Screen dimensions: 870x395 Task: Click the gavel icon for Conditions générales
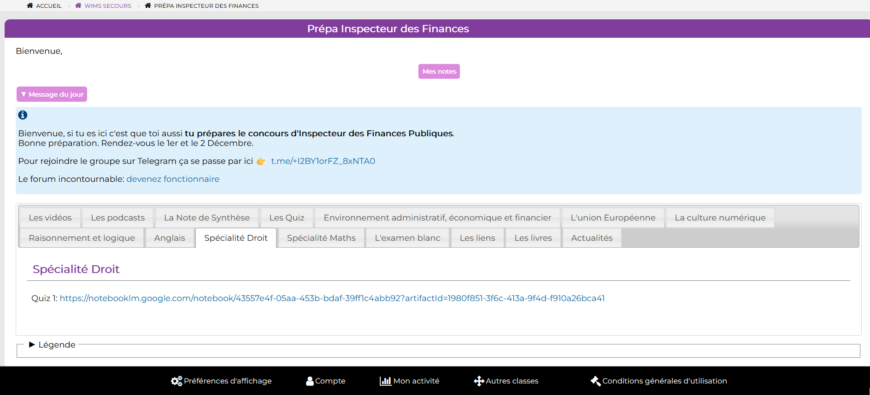click(595, 381)
